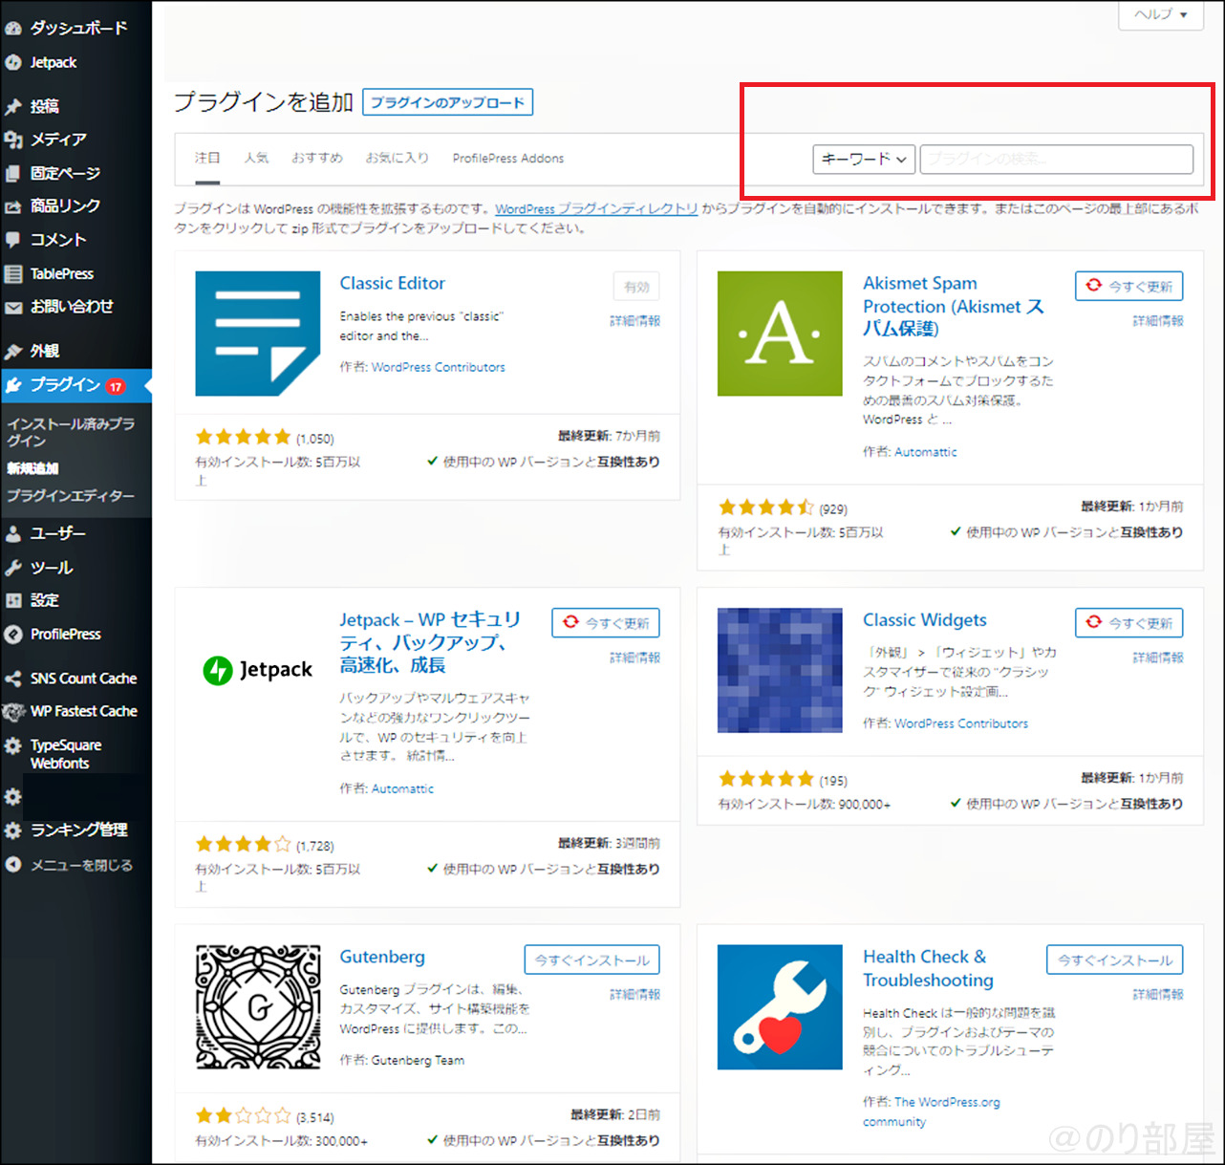
Task: Click the disabled 有効 button on Classic Editor
Action: (636, 287)
